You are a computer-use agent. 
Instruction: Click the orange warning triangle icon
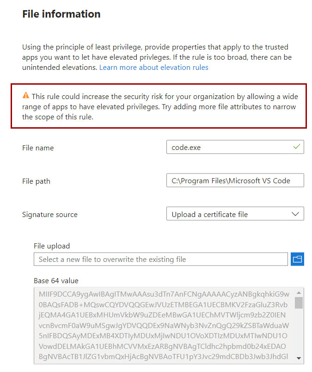[25, 95]
